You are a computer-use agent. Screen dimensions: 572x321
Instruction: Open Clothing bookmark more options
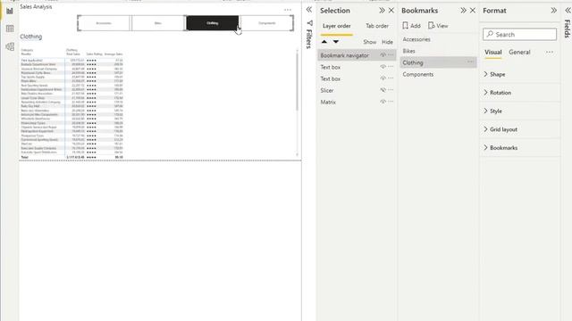[x=470, y=62]
